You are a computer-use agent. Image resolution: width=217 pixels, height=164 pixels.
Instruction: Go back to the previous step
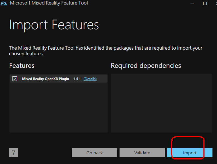95,152
